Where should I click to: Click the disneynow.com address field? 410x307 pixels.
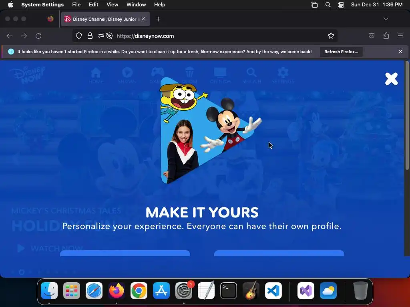(x=205, y=36)
